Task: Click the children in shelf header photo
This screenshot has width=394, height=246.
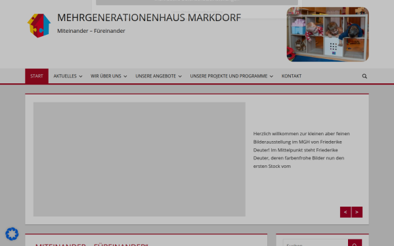Action: 328,34
